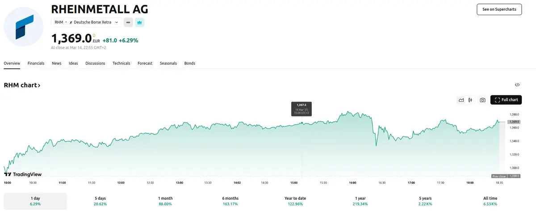Image resolution: width=536 pixels, height=211 pixels.
Task: Select the Seasonals tab
Action: (x=168, y=63)
